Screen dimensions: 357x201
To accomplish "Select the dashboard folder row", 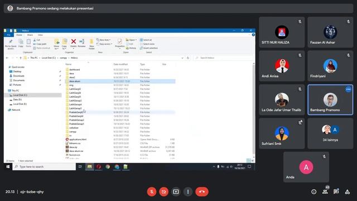I will coord(120,69).
